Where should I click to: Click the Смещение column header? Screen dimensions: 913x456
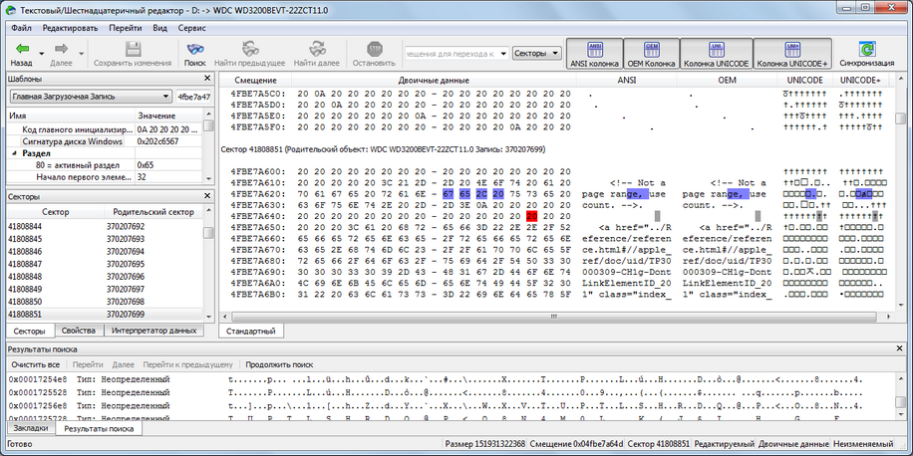pos(255,81)
